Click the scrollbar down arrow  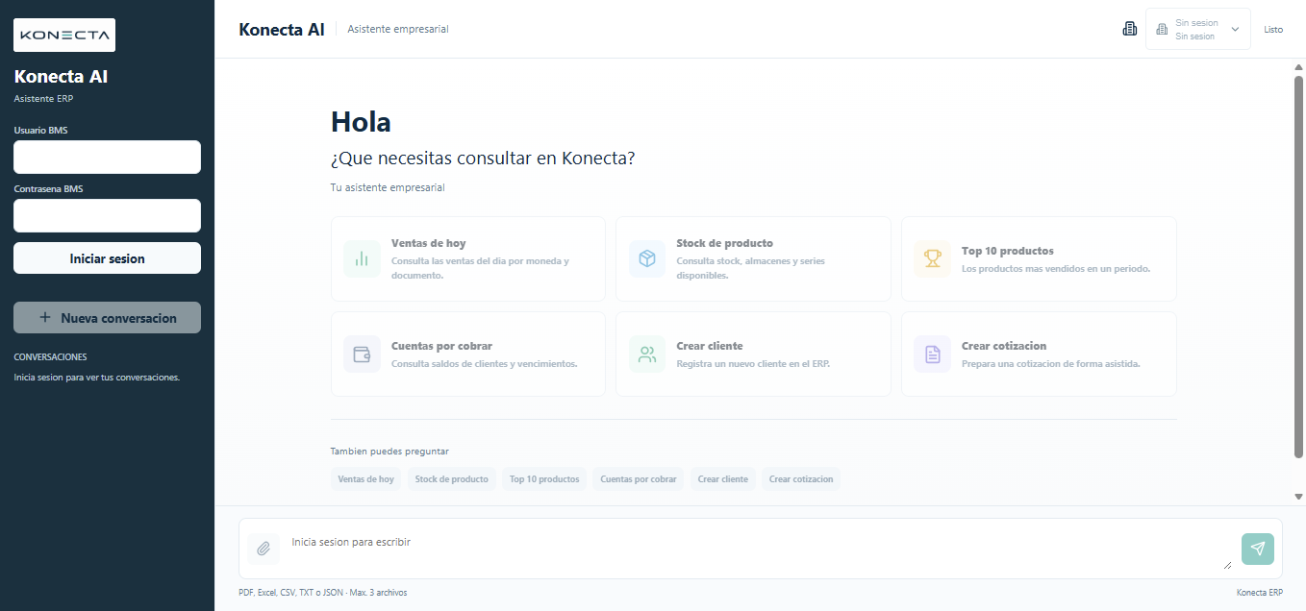(1298, 497)
